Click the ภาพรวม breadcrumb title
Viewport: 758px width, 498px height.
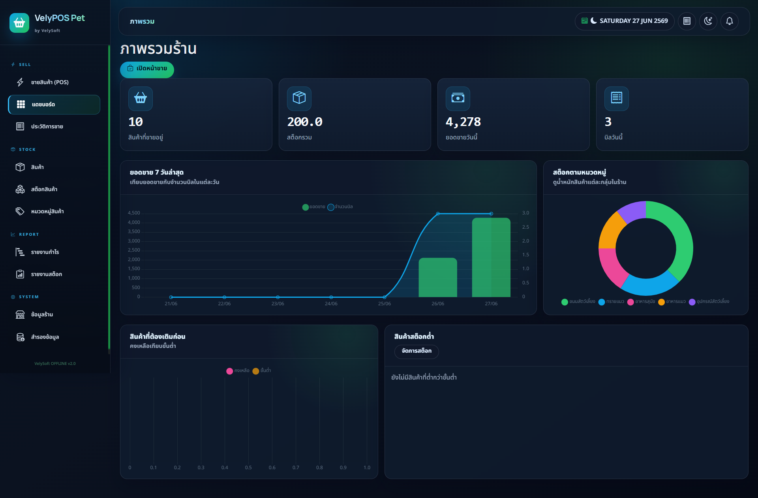point(142,21)
